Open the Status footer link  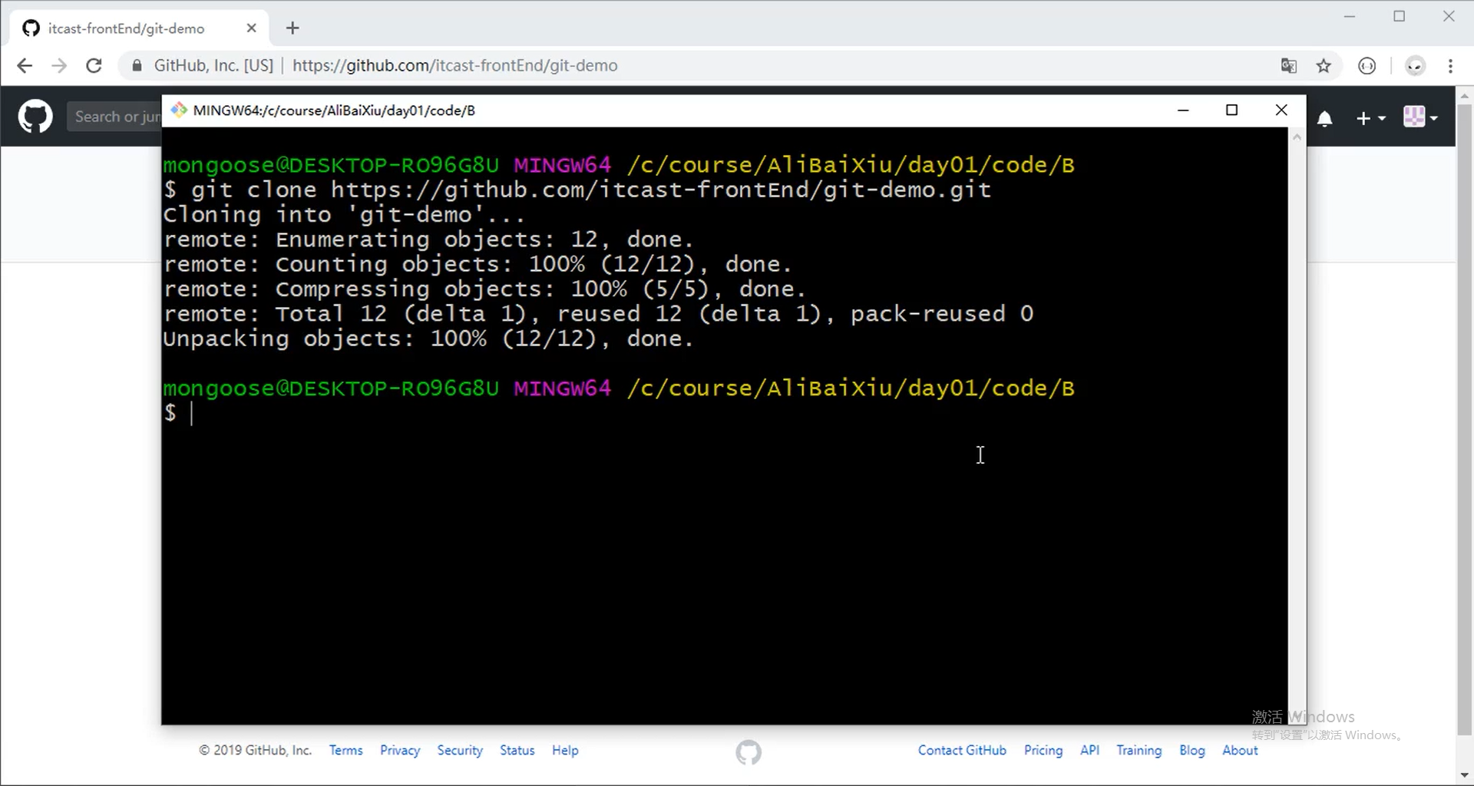tap(517, 750)
